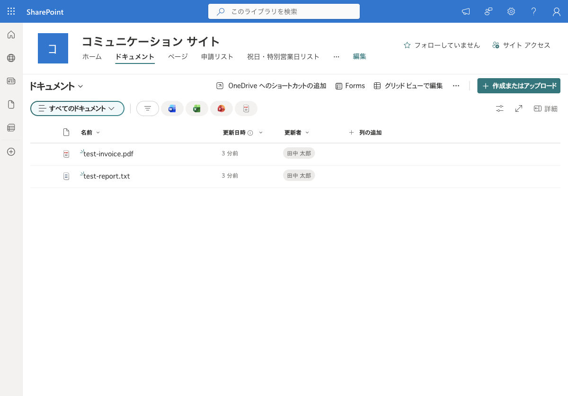Click グリッド ビューで編集 button
Image resolution: width=568 pixels, height=396 pixels.
tap(408, 86)
